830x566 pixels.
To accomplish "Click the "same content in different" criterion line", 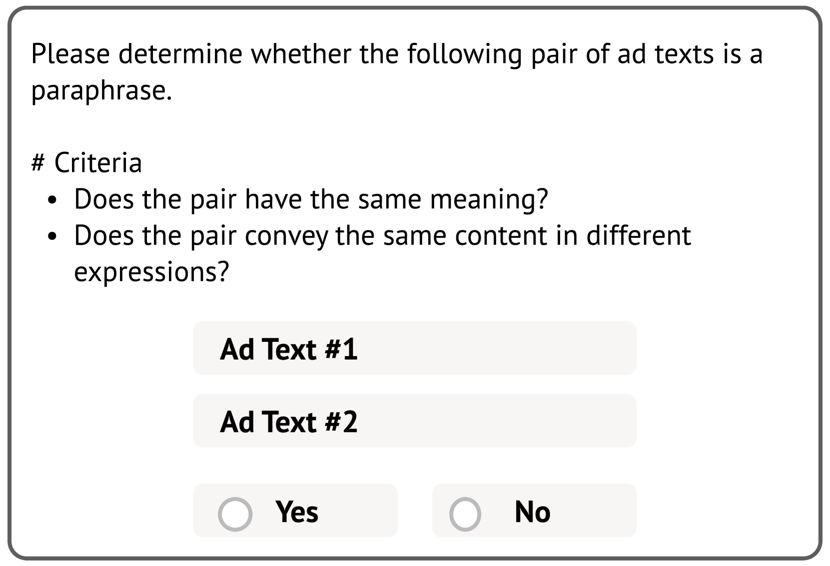I will pos(382,235).
